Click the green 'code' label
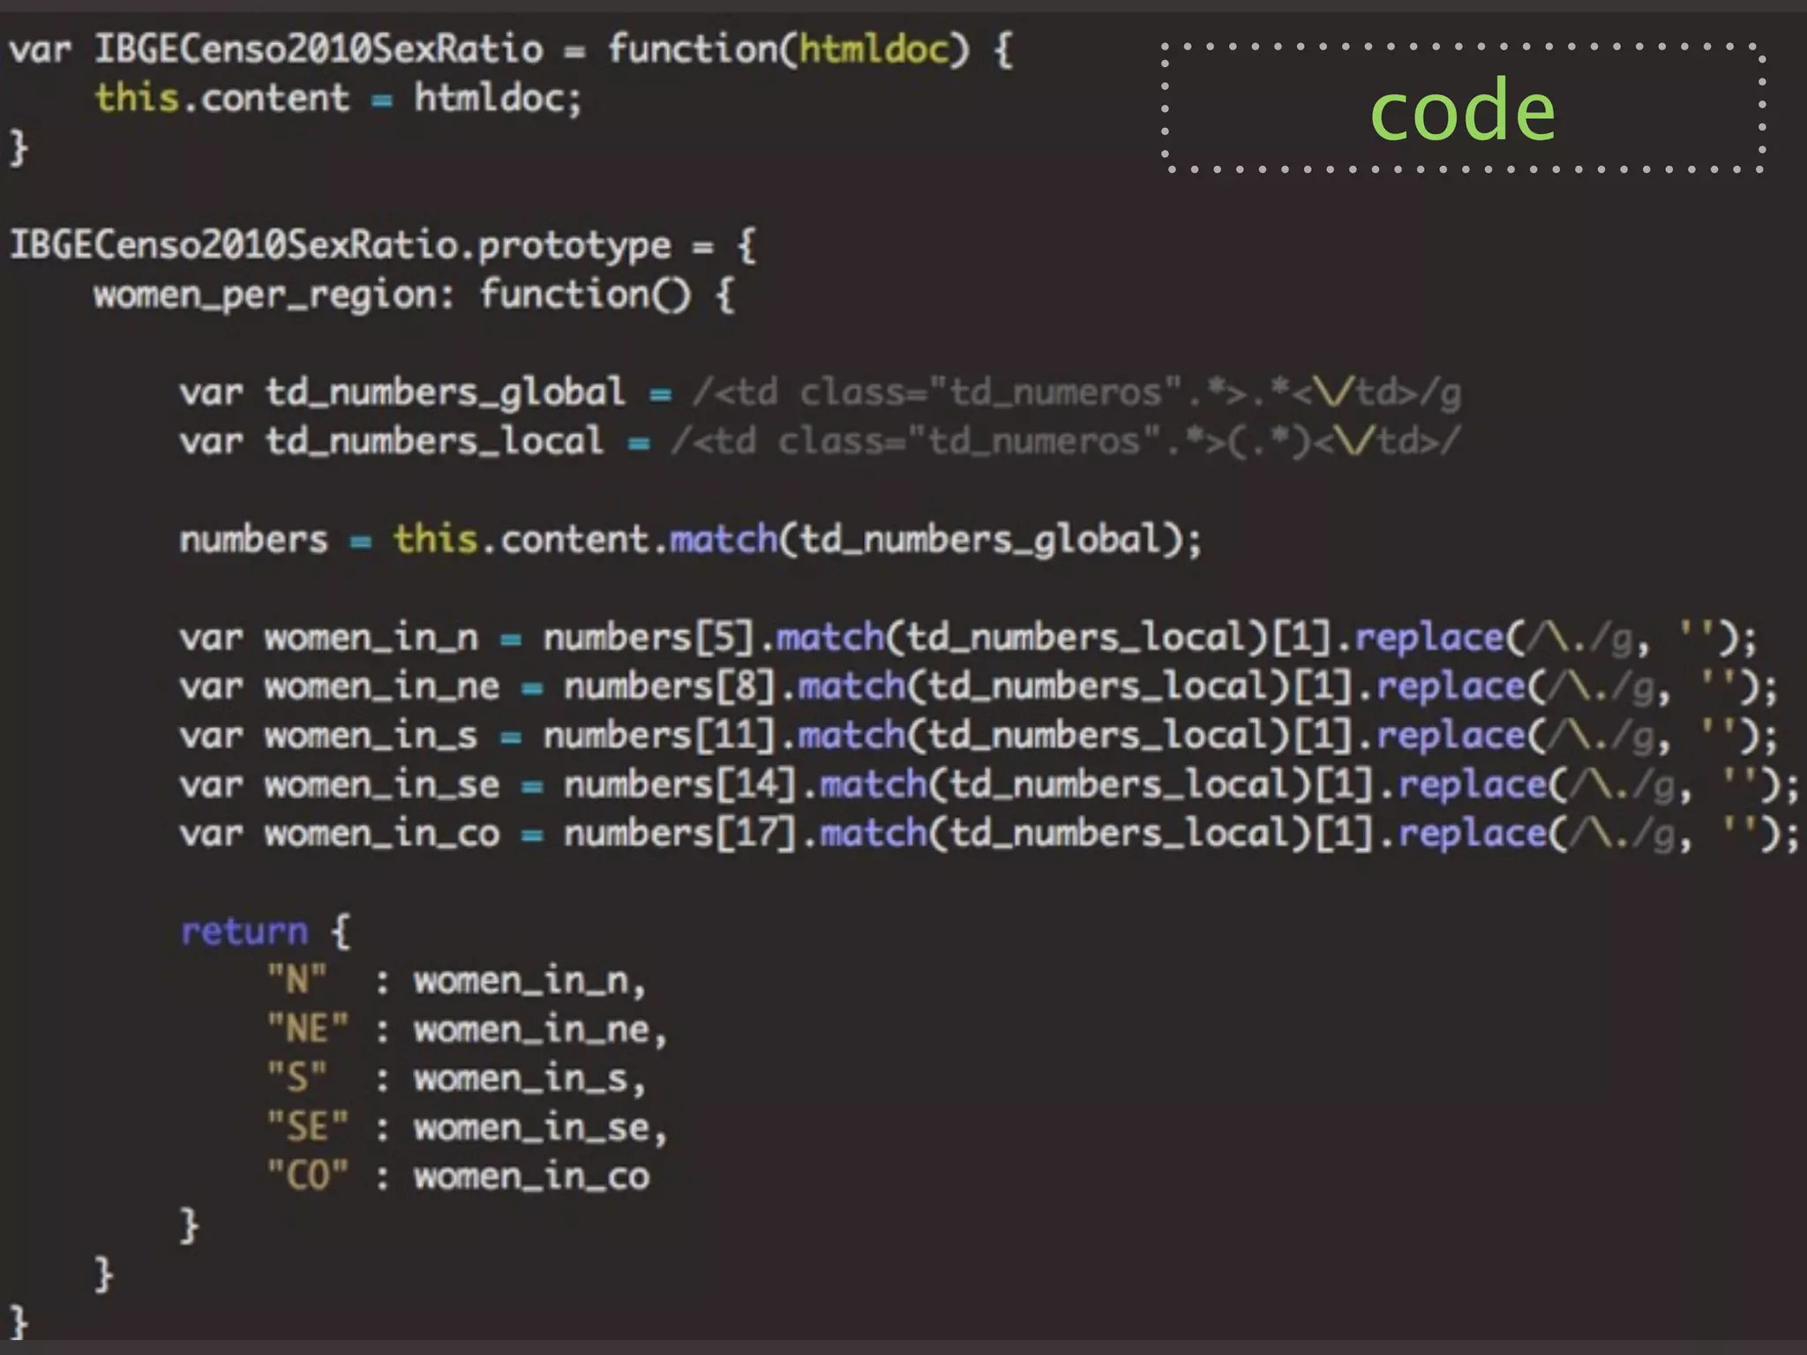Image resolution: width=1807 pixels, height=1355 pixels. coord(1463,110)
